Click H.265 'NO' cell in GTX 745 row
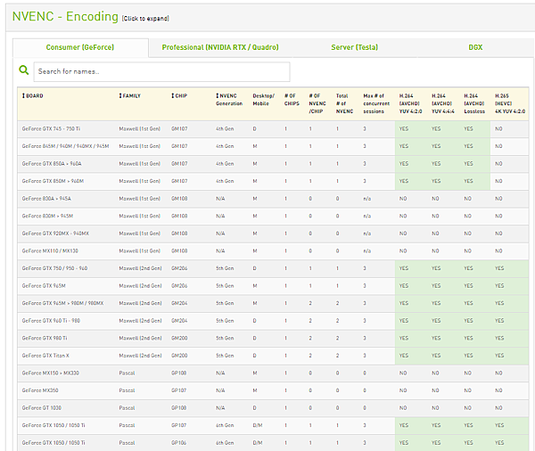 coord(498,129)
